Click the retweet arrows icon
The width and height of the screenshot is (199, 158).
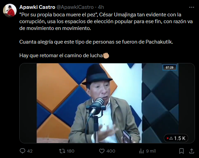pyautogui.click(x=62, y=151)
